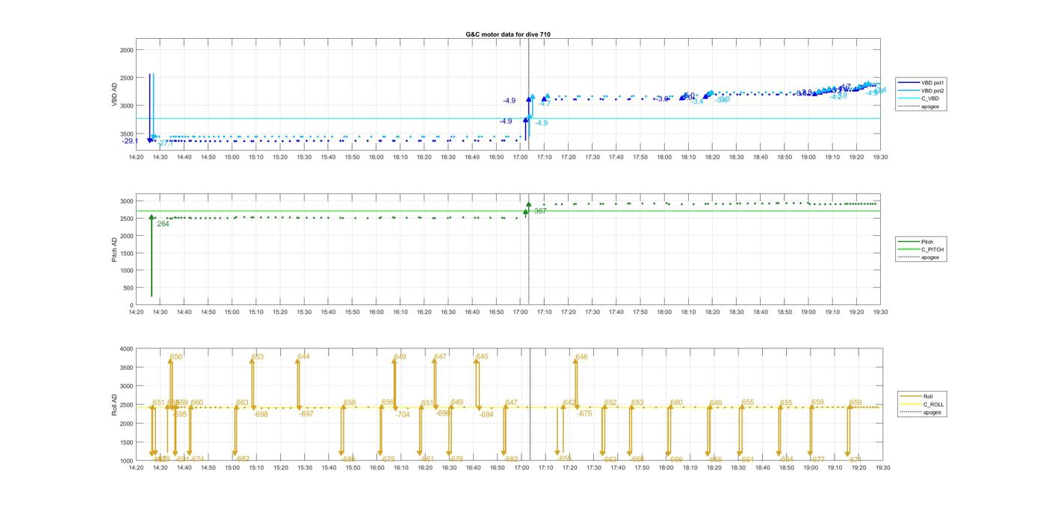Click the "656" label in the Roll plot
The width and height of the screenshot is (1046, 517).
[388, 402]
